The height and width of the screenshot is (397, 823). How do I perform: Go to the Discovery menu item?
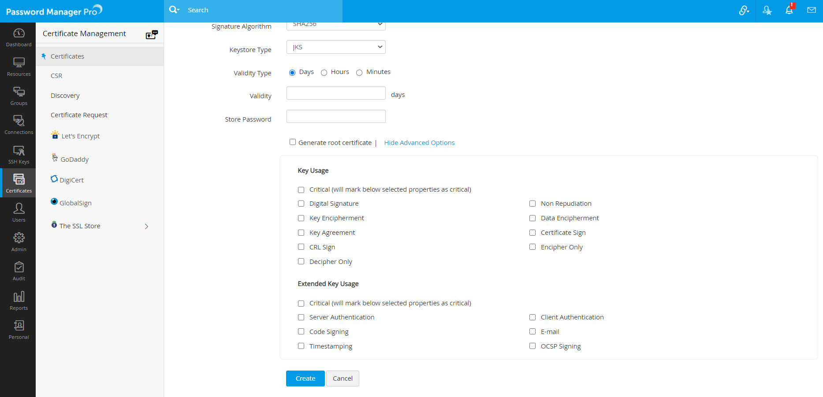65,95
